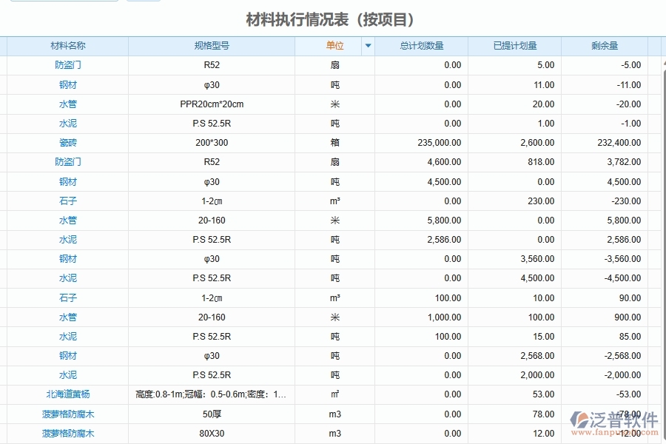Open the 北海道黄杨 material detail link
Screen dimensions: 666x444
pos(68,394)
